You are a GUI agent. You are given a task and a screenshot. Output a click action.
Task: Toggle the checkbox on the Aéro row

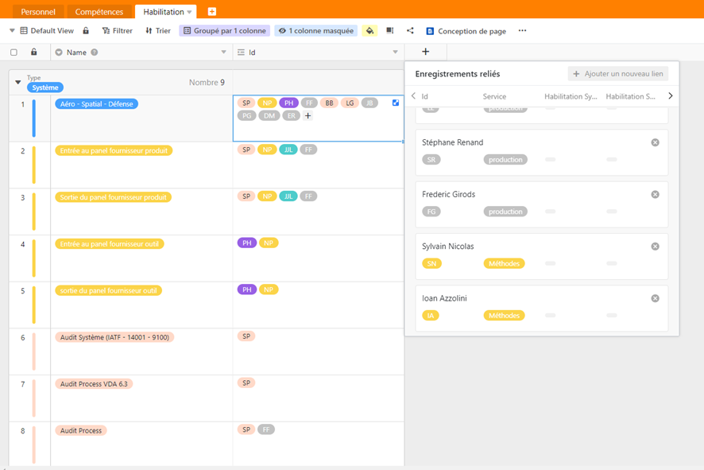point(394,103)
